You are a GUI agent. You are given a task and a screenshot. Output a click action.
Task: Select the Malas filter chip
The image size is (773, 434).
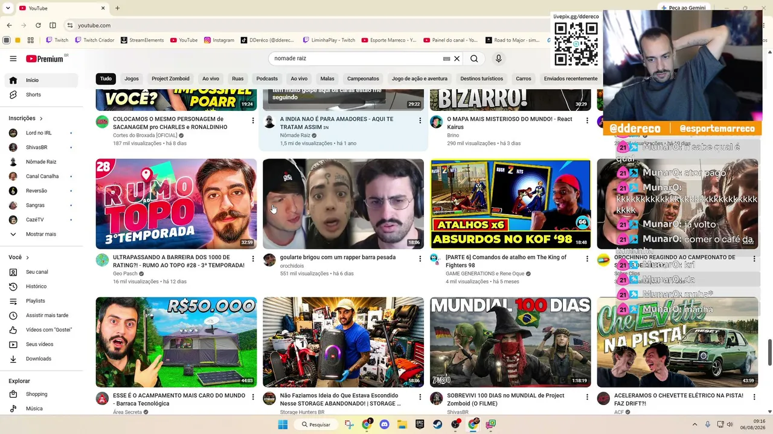tap(327, 78)
